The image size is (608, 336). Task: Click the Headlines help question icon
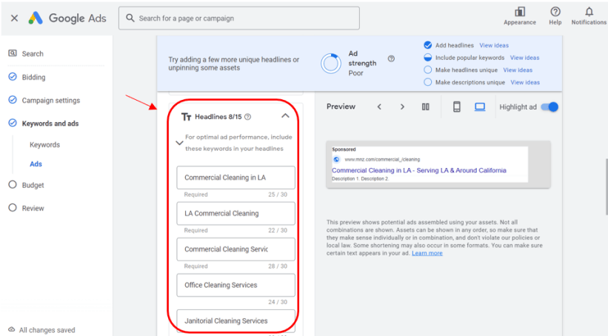tap(248, 117)
